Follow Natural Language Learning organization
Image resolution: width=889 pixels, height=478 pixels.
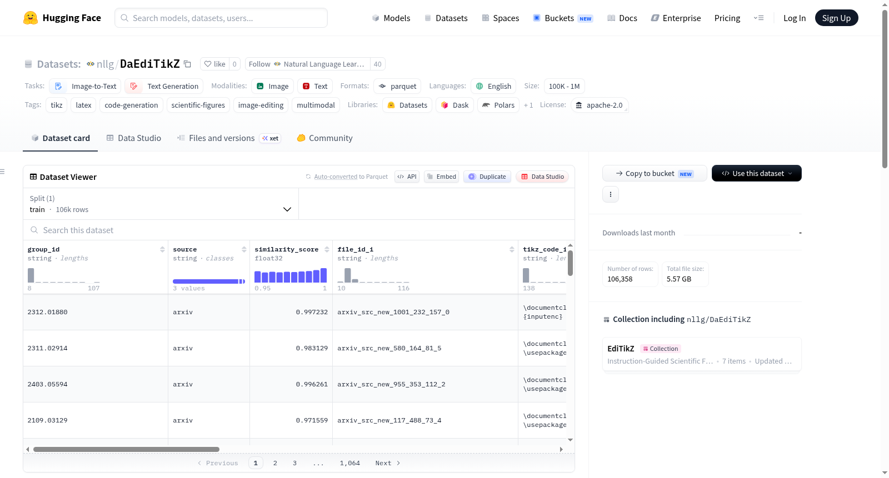(x=308, y=64)
